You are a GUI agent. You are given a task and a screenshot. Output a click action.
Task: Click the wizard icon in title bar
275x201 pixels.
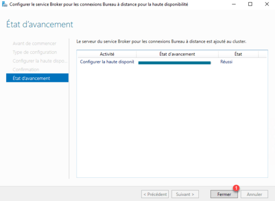pos(5,4)
